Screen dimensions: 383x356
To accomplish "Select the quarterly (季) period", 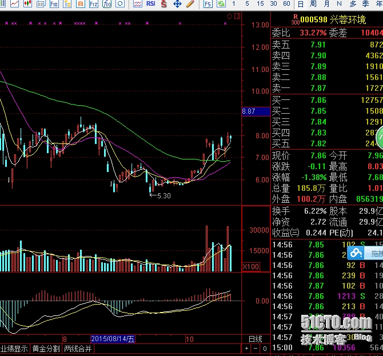I will click(366, 4).
